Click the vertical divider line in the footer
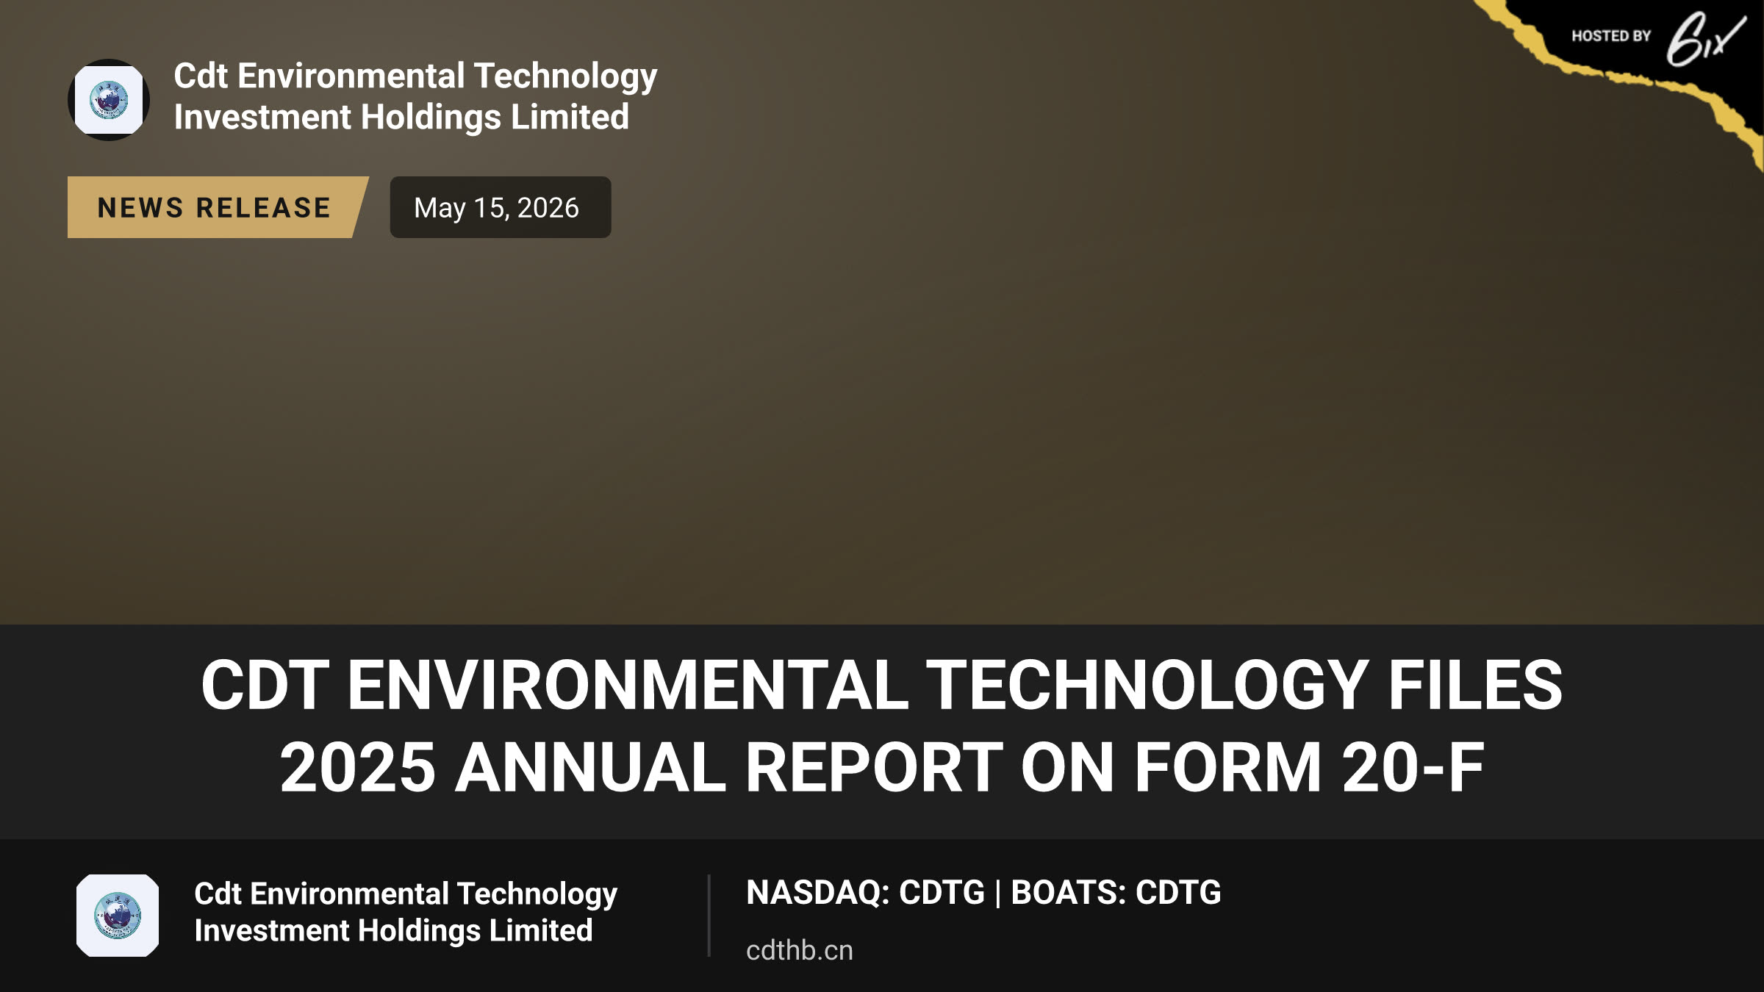 coord(709,916)
